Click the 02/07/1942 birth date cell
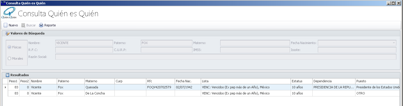Screen dimensions: 403x106 [x=188, y=87]
